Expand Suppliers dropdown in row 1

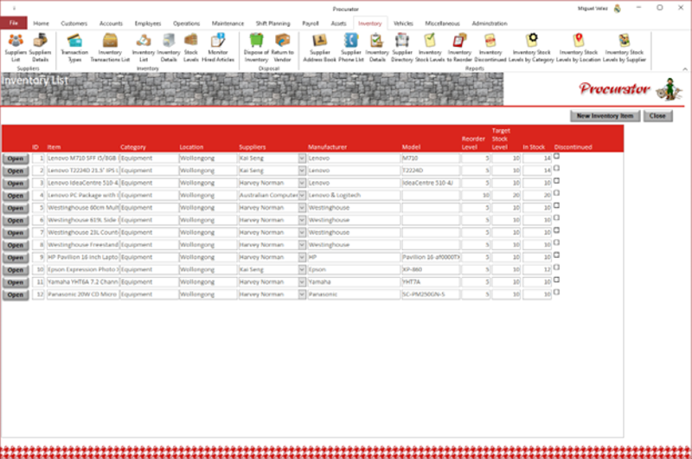click(302, 159)
